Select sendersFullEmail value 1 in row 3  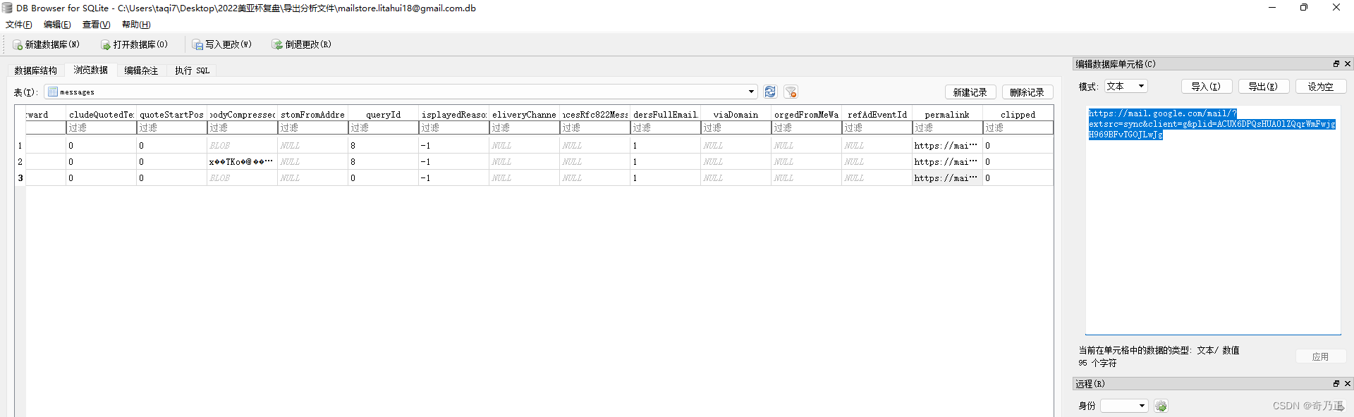point(665,178)
